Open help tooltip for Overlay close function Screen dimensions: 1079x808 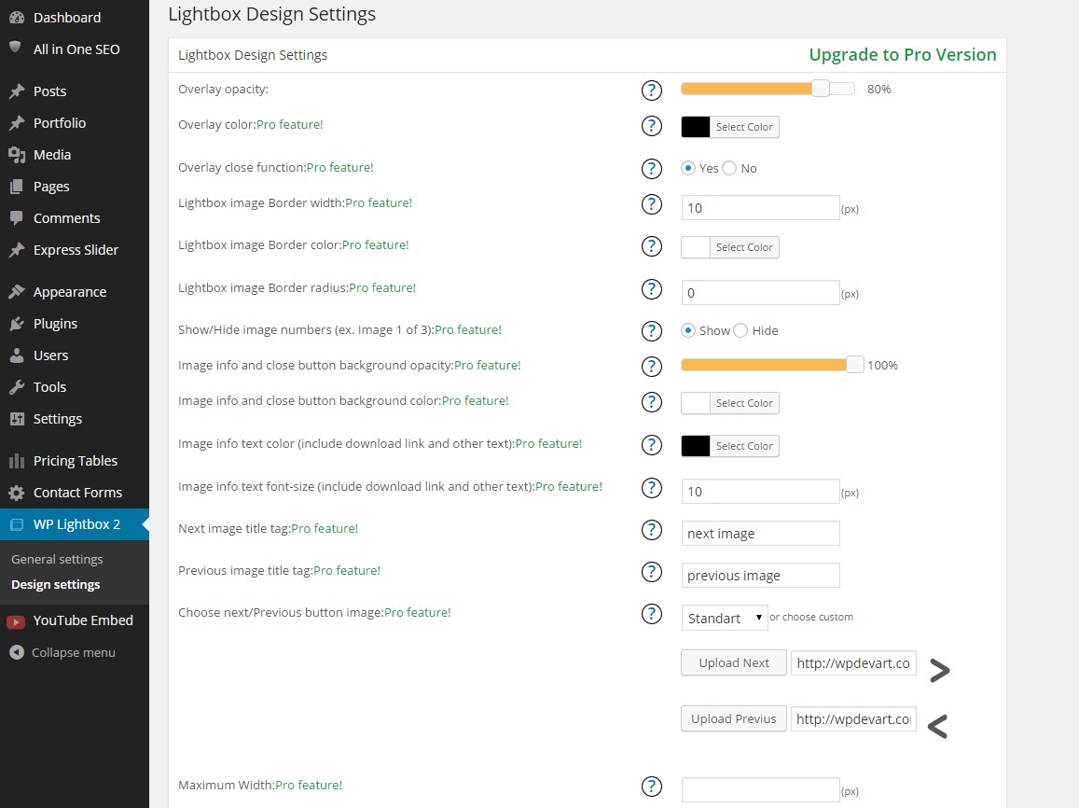(x=651, y=169)
